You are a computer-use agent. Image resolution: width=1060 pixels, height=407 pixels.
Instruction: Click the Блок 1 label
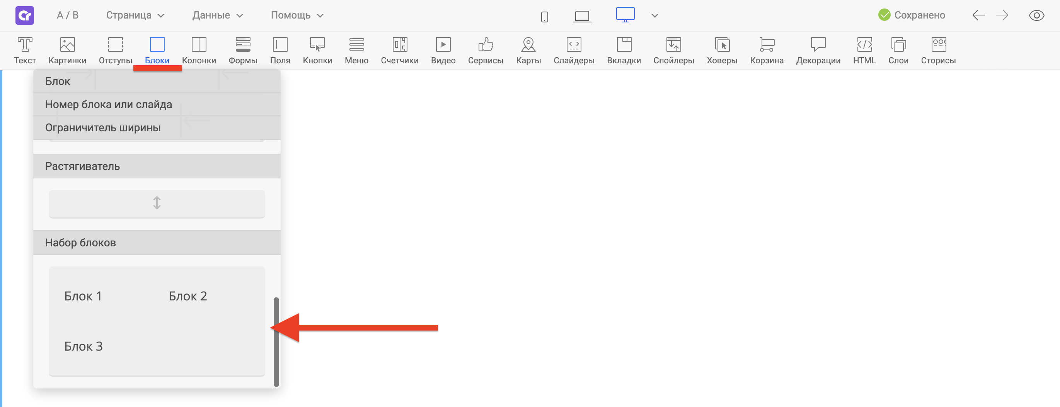click(x=83, y=296)
